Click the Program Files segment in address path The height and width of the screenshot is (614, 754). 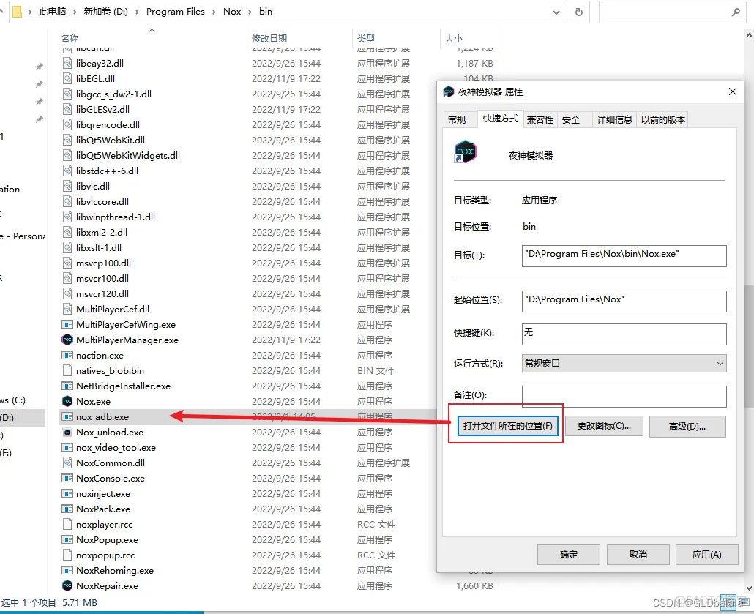pyautogui.click(x=176, y=12)
